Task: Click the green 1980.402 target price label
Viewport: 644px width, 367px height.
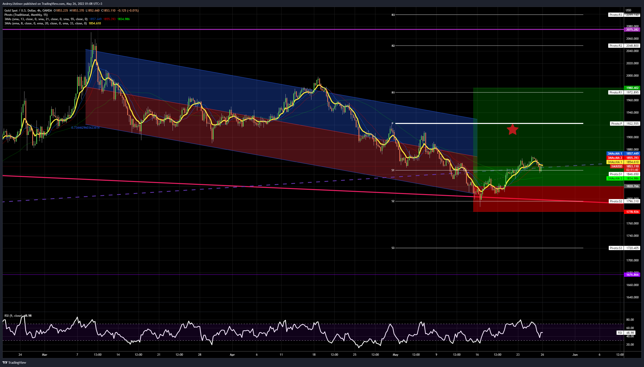Action: click(x=633, y=88)
